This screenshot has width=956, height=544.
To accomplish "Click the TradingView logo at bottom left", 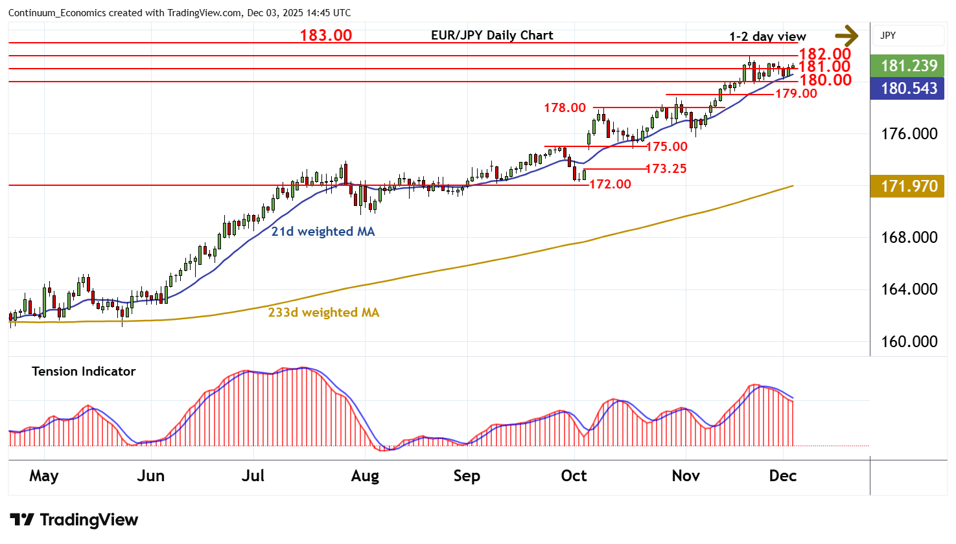I will click(74, 520).
